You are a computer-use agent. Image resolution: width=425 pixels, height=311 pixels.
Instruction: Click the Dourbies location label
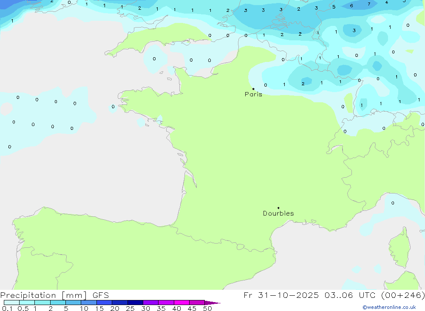click(278, 213)
